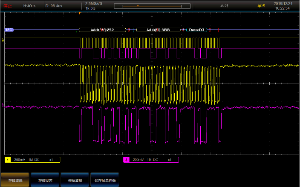Click the H:40us horizontal timebase readout
Screen dimensions: 300x187
tap(29, 6)
